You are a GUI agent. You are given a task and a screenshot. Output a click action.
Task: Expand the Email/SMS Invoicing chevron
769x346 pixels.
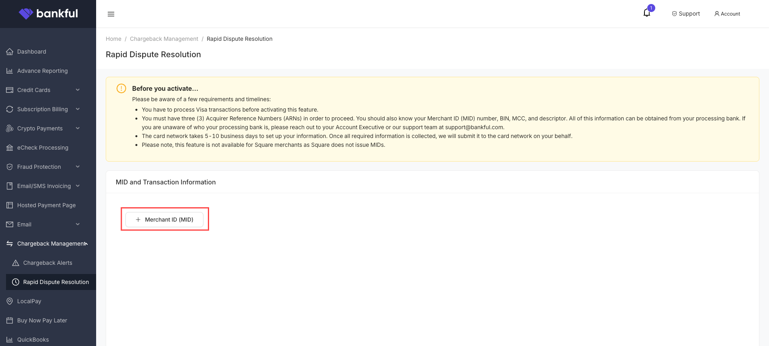(x=78, y=186)
